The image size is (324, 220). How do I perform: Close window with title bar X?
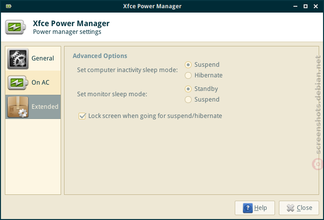coord(316,6)
